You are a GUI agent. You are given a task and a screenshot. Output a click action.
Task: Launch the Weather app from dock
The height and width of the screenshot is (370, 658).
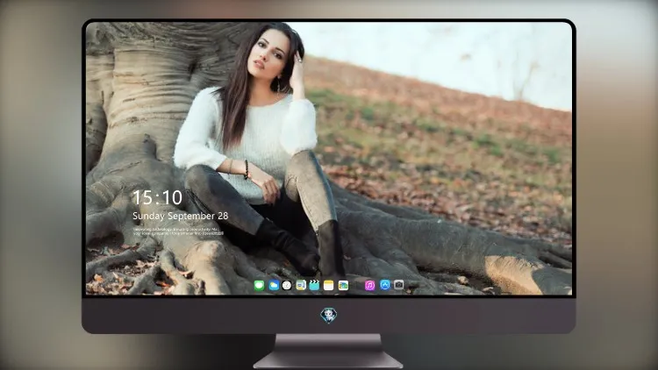[274, 286]
